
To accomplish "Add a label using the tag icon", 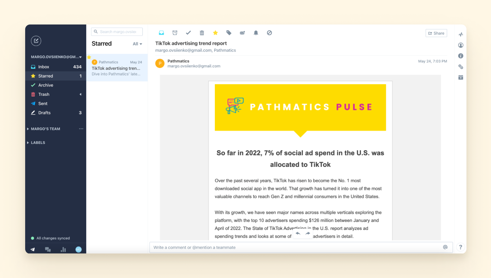I will (229, 33).
